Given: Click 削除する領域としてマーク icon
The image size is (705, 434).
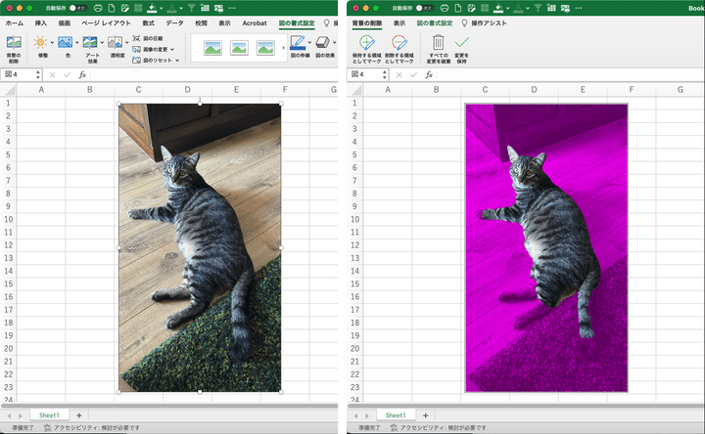Looking at the screenshot, I should [x=399, y=42].
